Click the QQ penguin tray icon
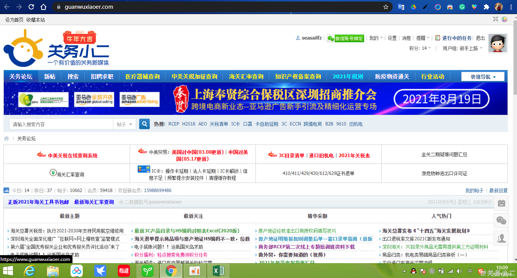Viewport: 517px width, 278px height. (x=413, y=271)
